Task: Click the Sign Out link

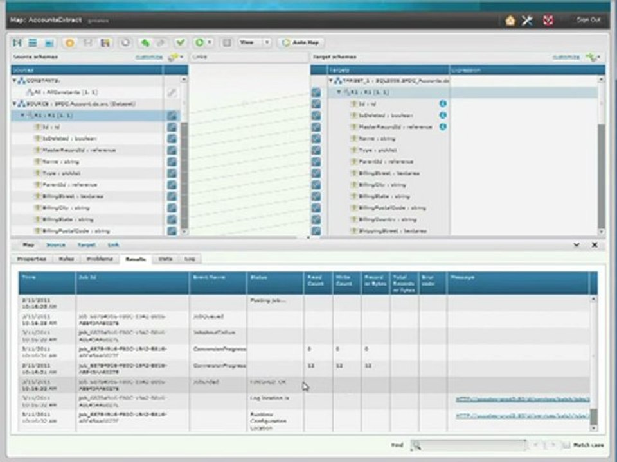Action: coord(588,20)
